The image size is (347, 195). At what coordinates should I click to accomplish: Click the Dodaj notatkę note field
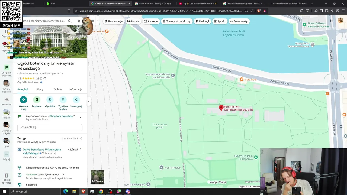click(x=50, y=127)
